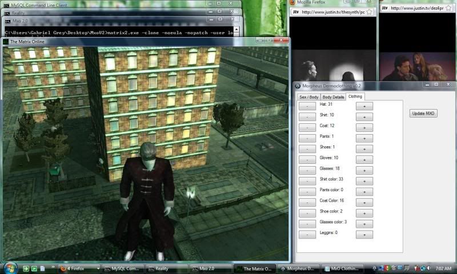Viewport: 457px width, 274px height.
Task: Click the Matrix Online window title icon
Action: coord(6,42)
